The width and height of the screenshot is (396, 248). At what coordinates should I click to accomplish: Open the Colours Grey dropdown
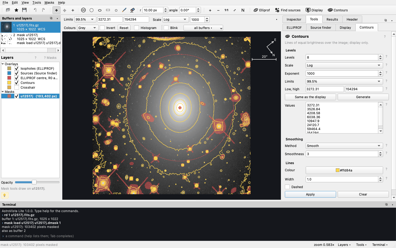pyautogui.click(x=88, y=28)
